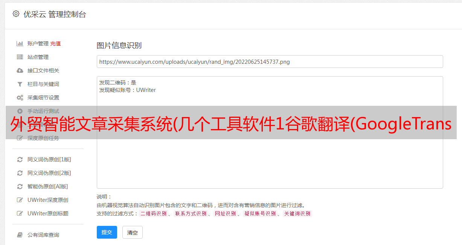Viewport: 462px width, 245px height.
Task: Submit with the blue 提交 button
Action: [107, 232]
